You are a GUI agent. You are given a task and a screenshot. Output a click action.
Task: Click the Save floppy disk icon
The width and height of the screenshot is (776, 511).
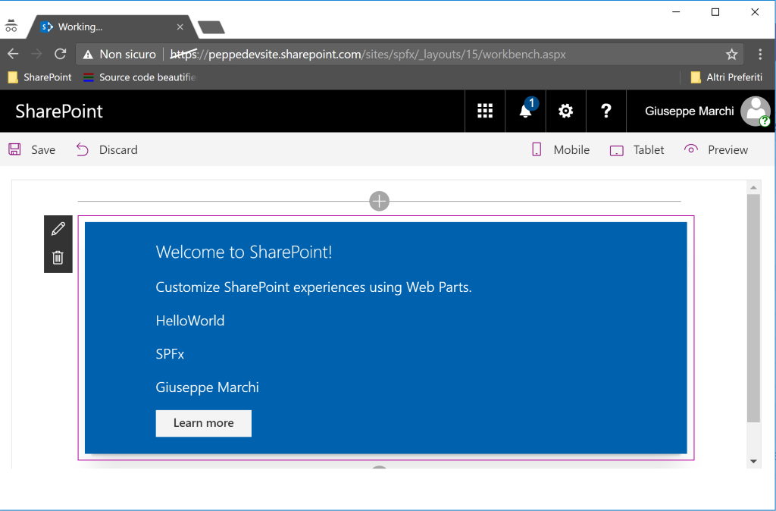(x=15, y=149)
